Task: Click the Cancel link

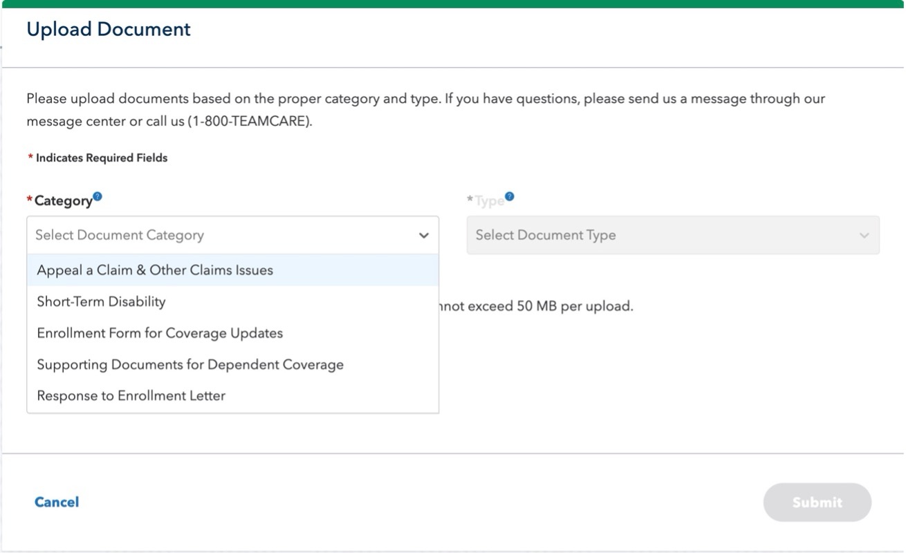Action: pyautogui.click(x=57, y=502)
